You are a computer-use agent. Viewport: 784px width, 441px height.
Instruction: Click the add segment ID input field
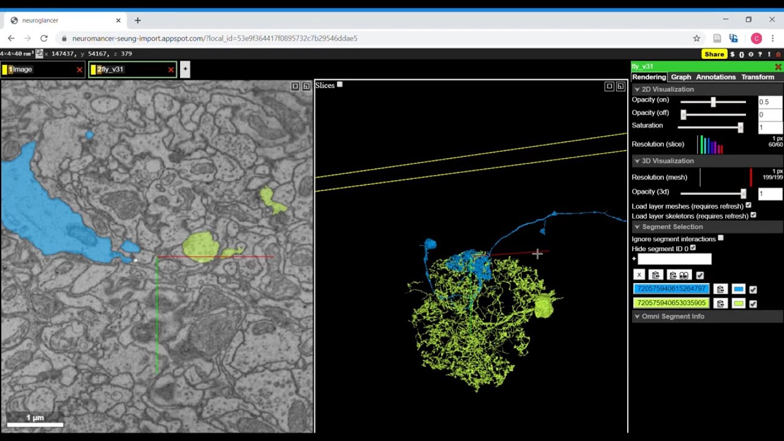pos(674,259)
